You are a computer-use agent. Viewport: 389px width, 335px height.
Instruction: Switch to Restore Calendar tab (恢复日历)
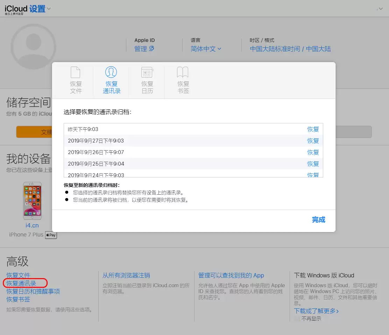click(147, 80)
